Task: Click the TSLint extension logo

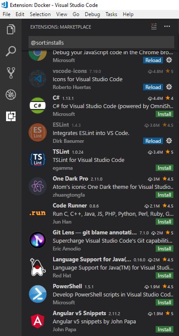Action: [x=38, y=159]
